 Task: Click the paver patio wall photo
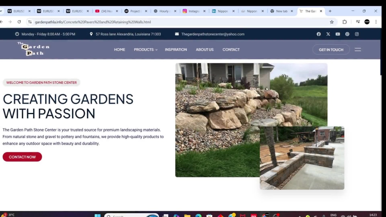click(x=302, y=158)
